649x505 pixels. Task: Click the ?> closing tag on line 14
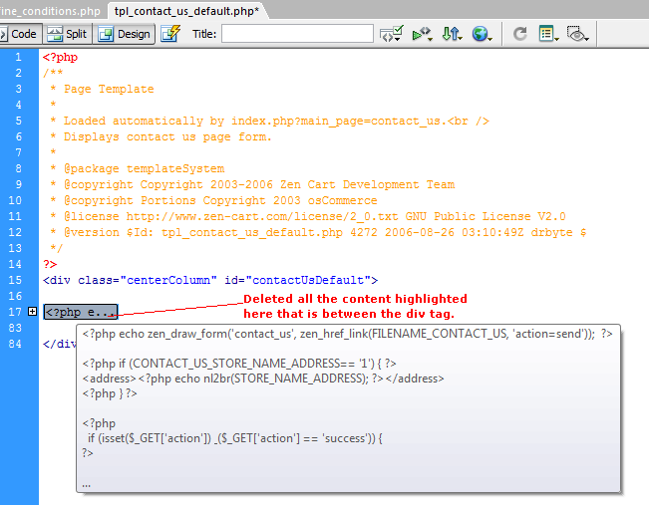point(50,264)
